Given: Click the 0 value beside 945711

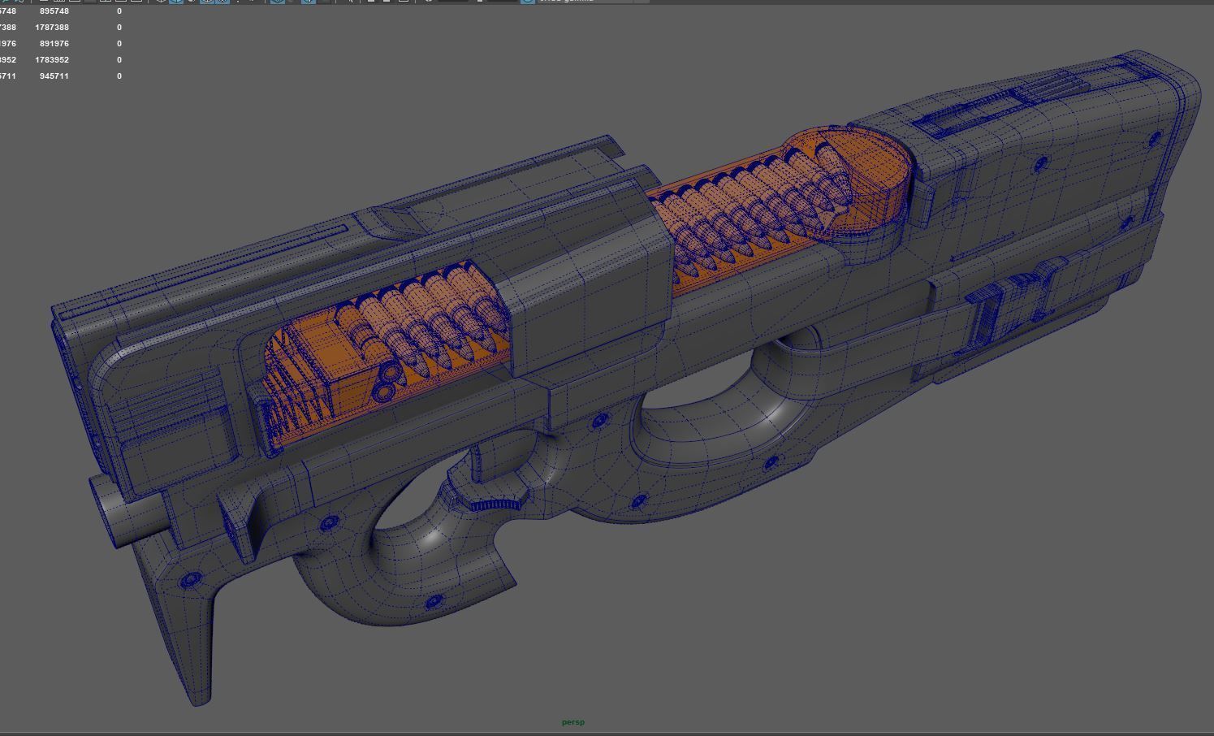Looking at the screenshot, I should tap(119, 76).
